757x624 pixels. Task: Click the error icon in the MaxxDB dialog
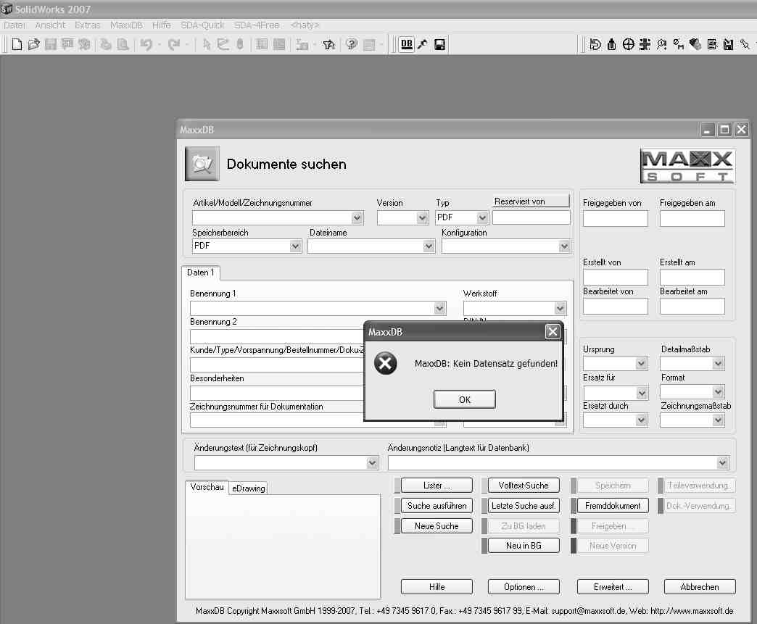[x=385, y=363]
